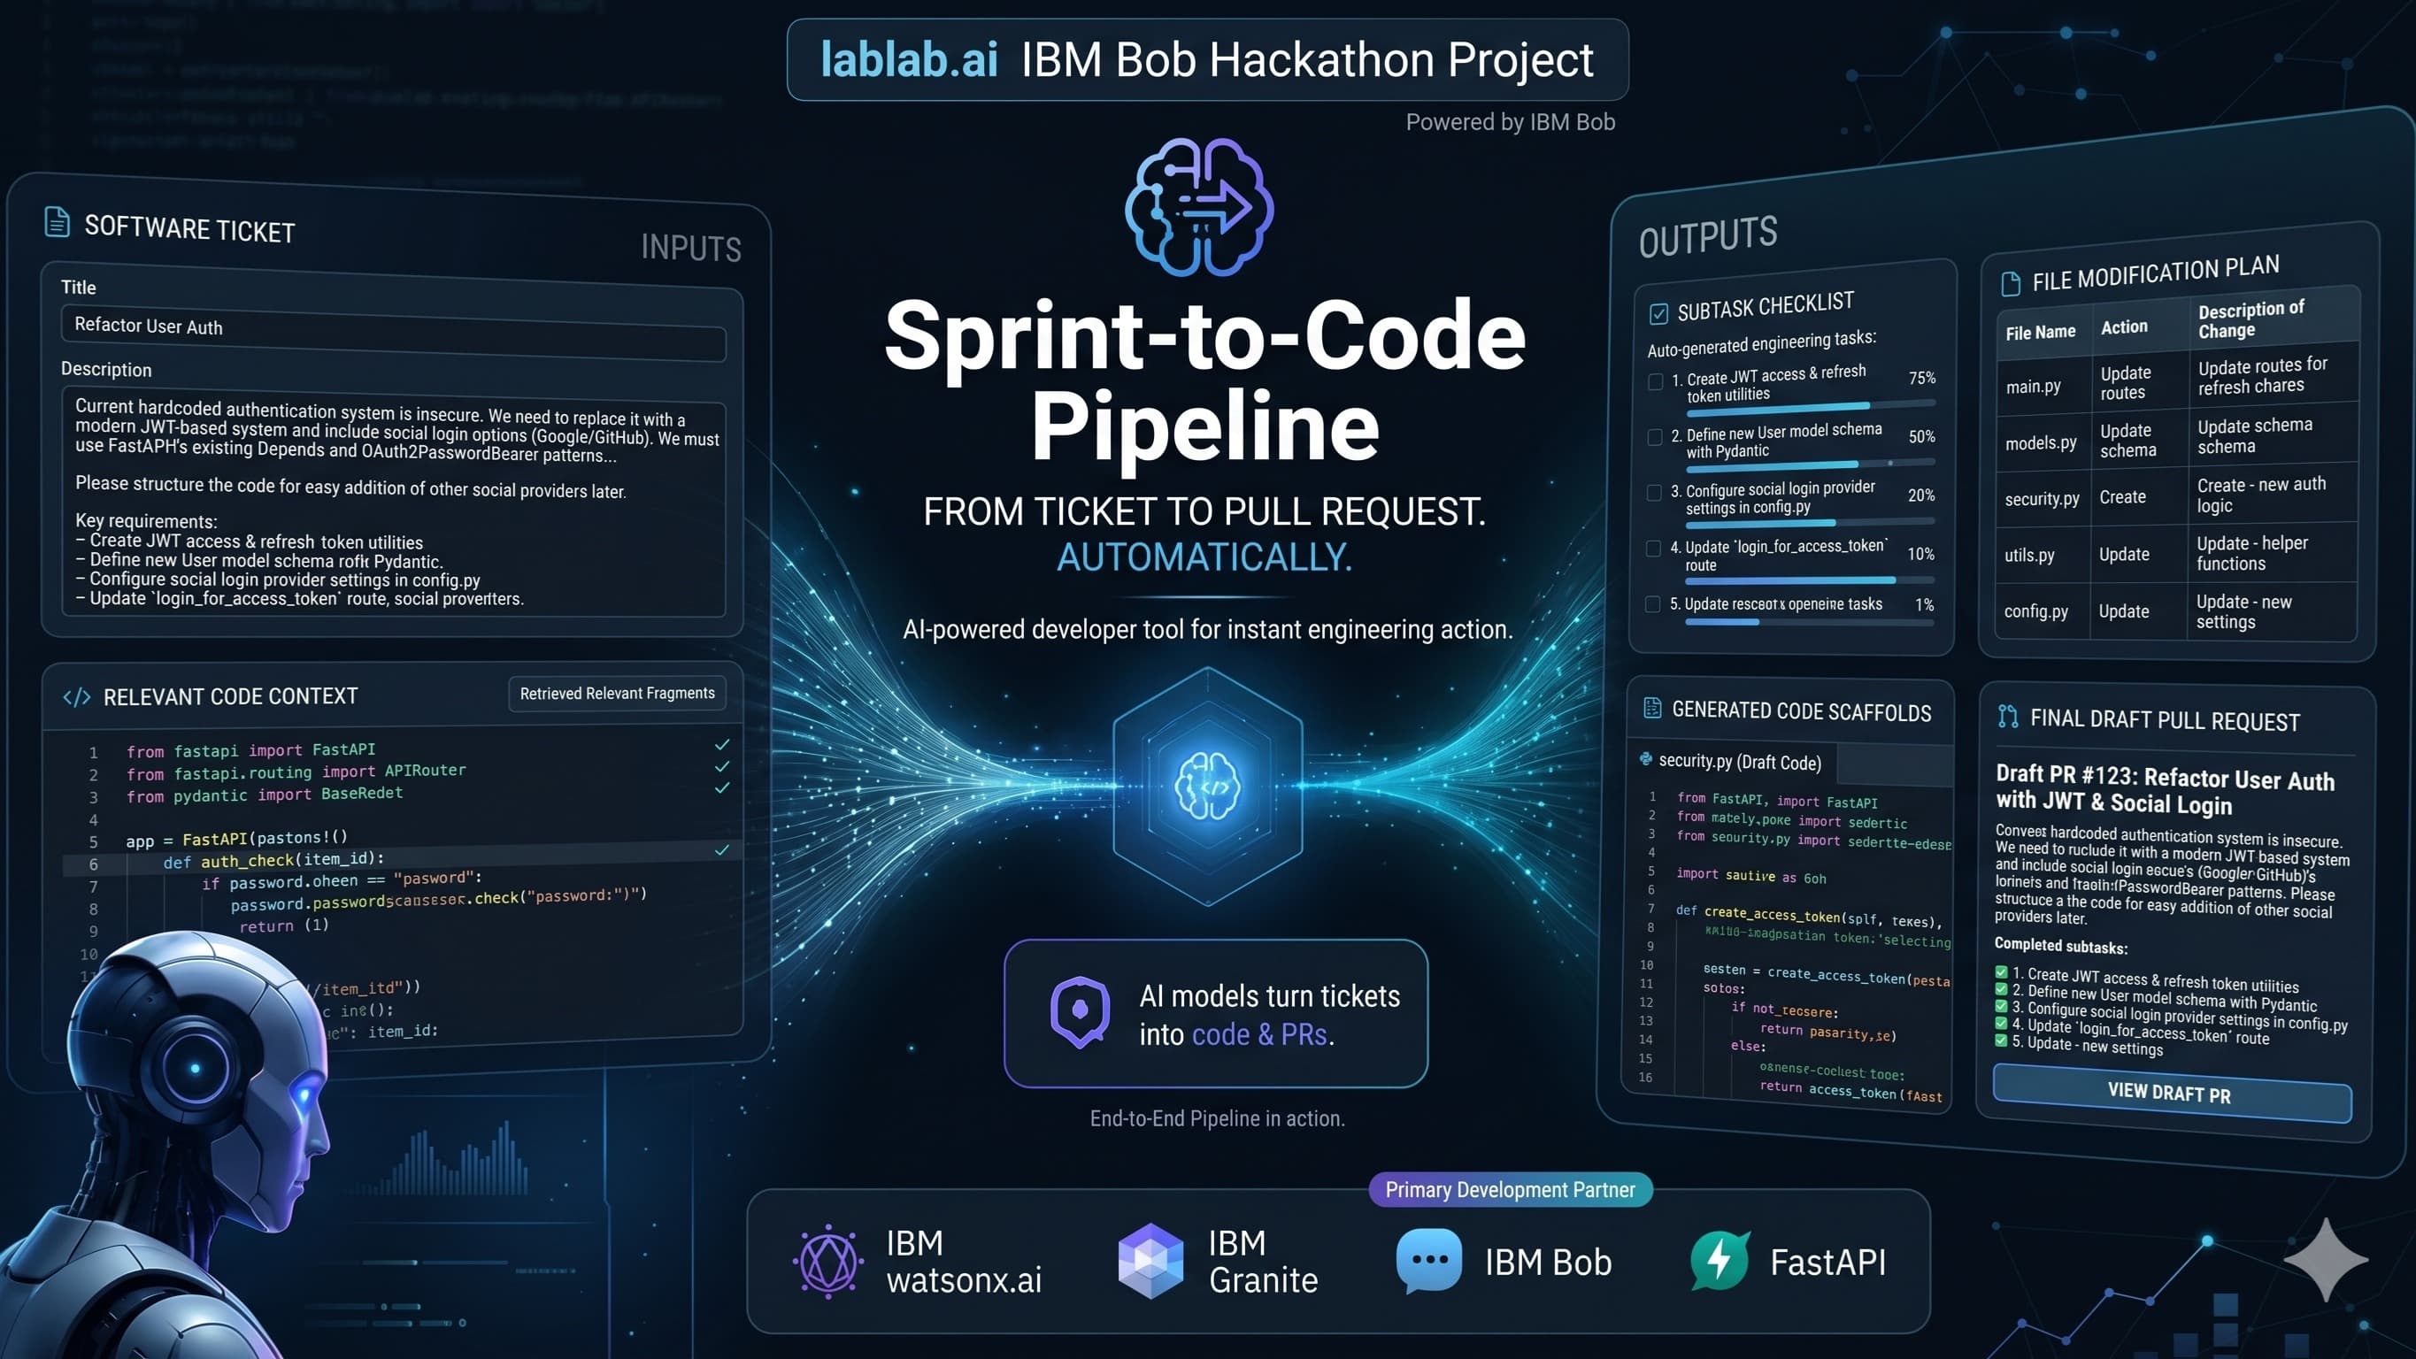Click the File Modification Plan document icon

(x=2011, y=283)
